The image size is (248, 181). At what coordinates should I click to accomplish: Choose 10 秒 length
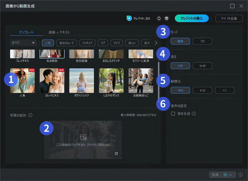pyautogui.click(x=202, y=66)
